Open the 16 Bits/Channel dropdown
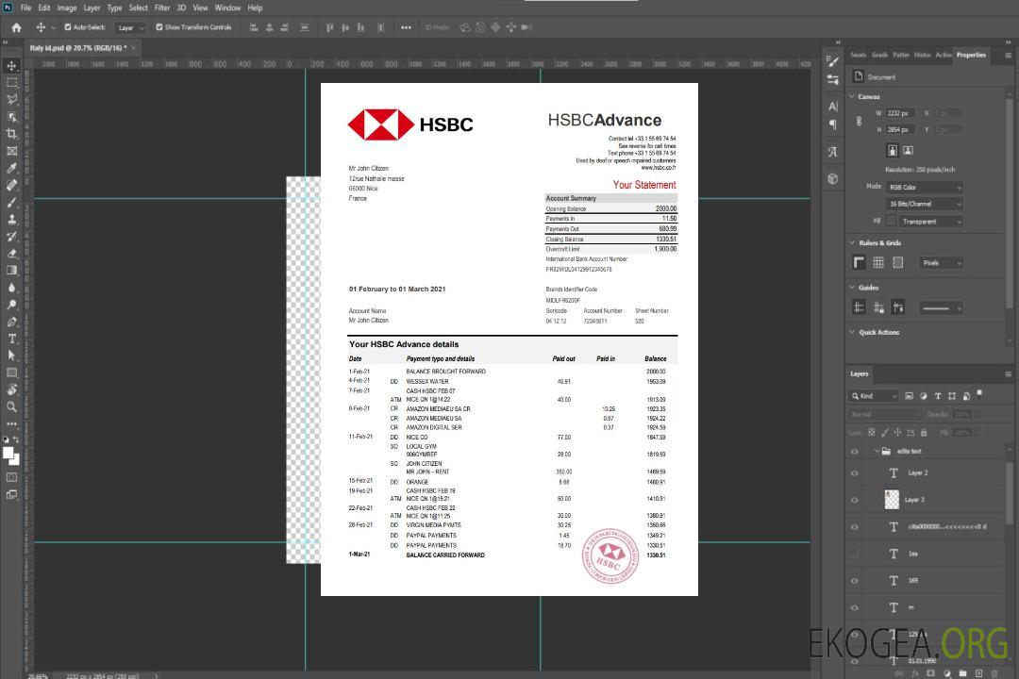Image resolution: width=1019 pixels, height=679 pixels. [925, 204]
